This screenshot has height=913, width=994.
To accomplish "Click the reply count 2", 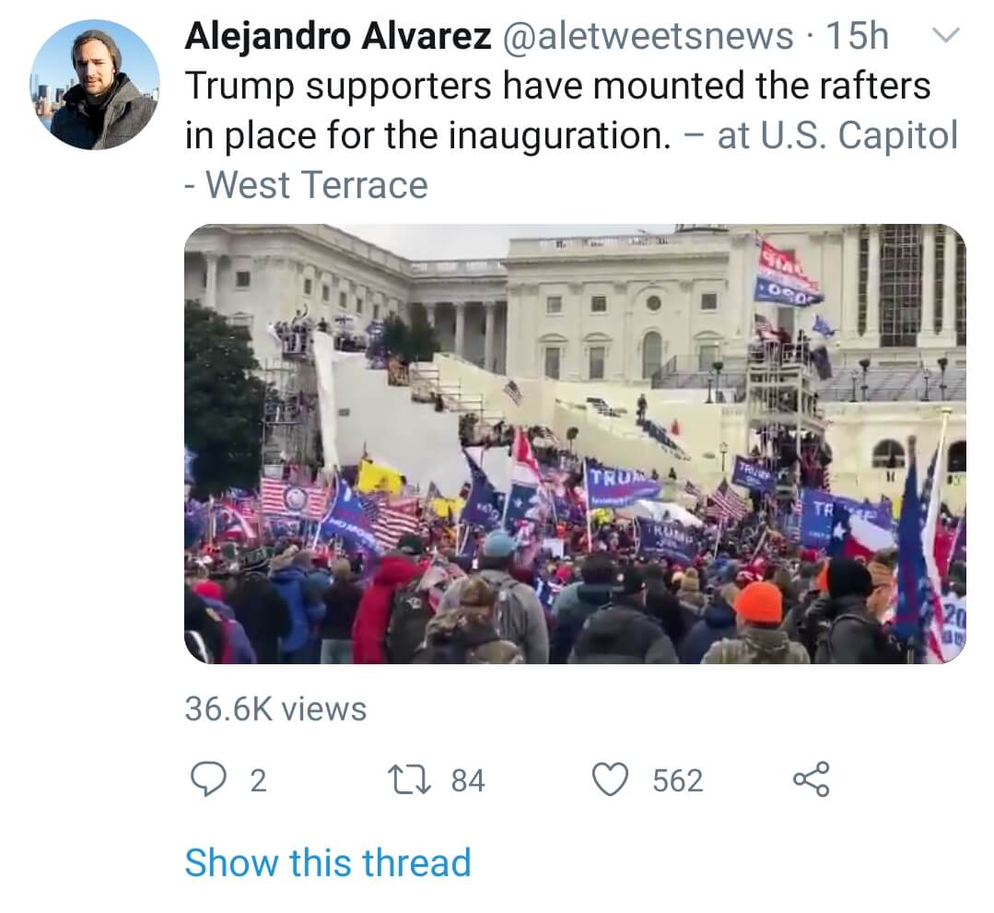I will pyautogui.click(x=257, y=780).
